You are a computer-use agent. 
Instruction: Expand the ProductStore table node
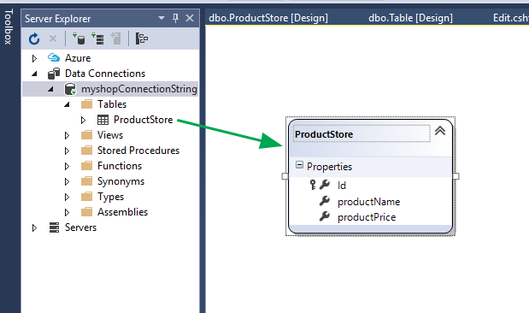(83, 120)
